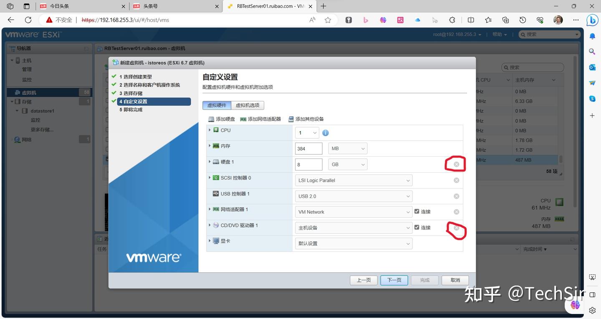Open the LSI Logic Parallel dropdown

[x=354, y=180]
